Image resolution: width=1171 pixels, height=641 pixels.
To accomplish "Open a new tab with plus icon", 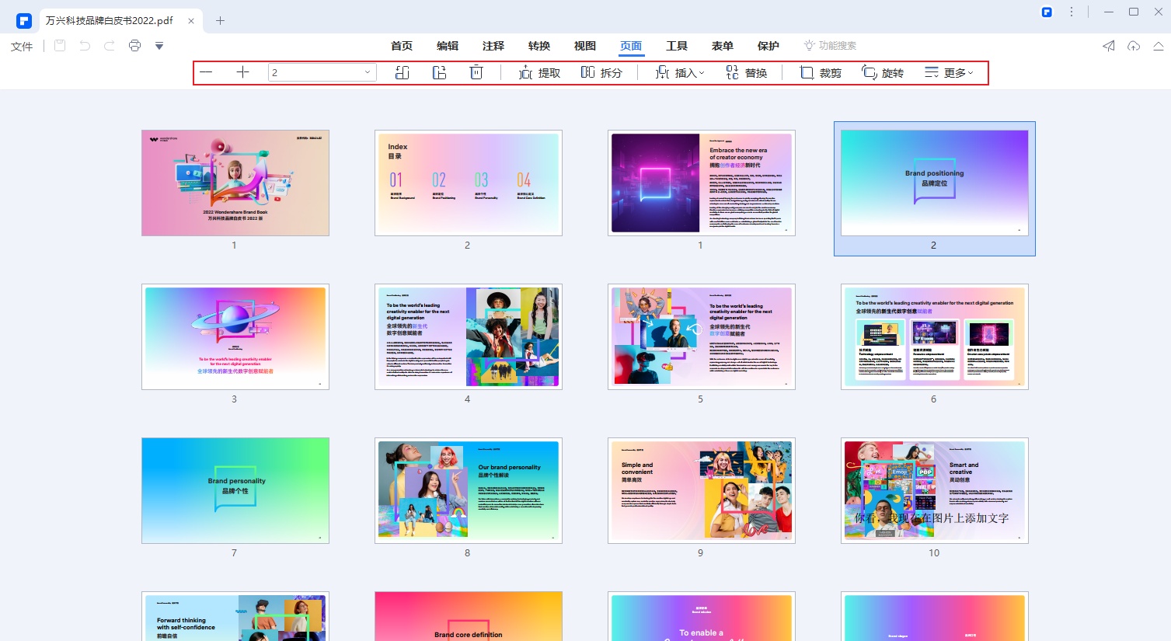I will (220, 21).
